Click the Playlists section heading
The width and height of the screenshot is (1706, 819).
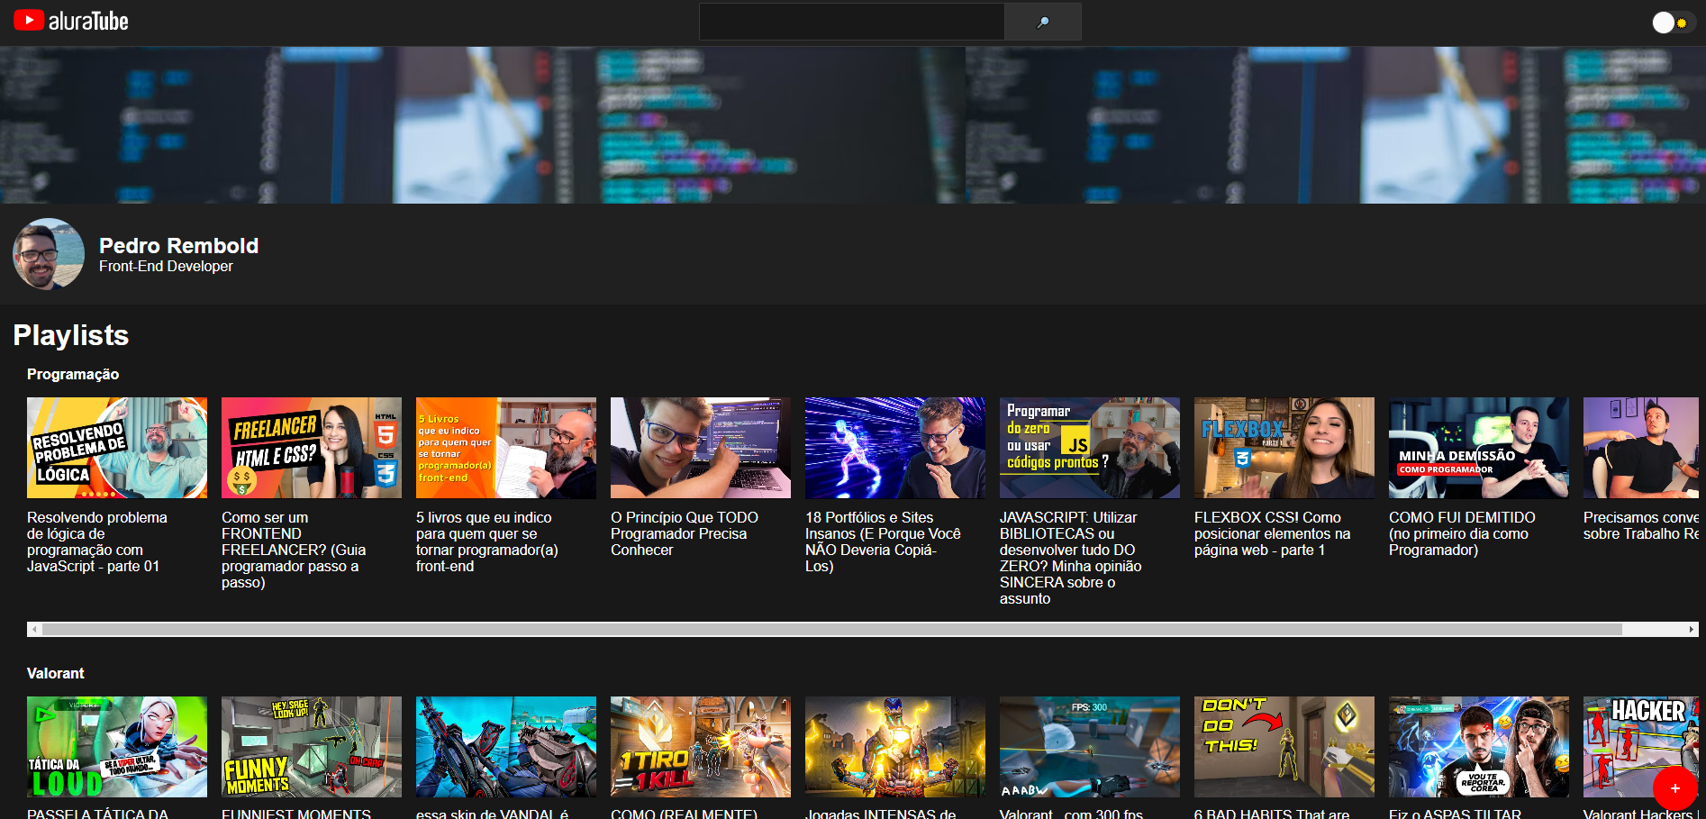71,335
